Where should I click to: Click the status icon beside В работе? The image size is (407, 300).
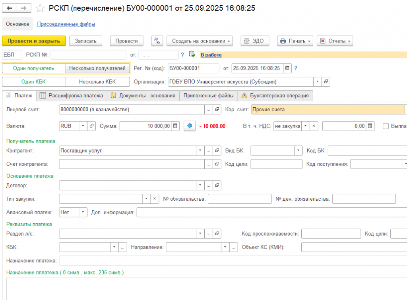[192, 54]
